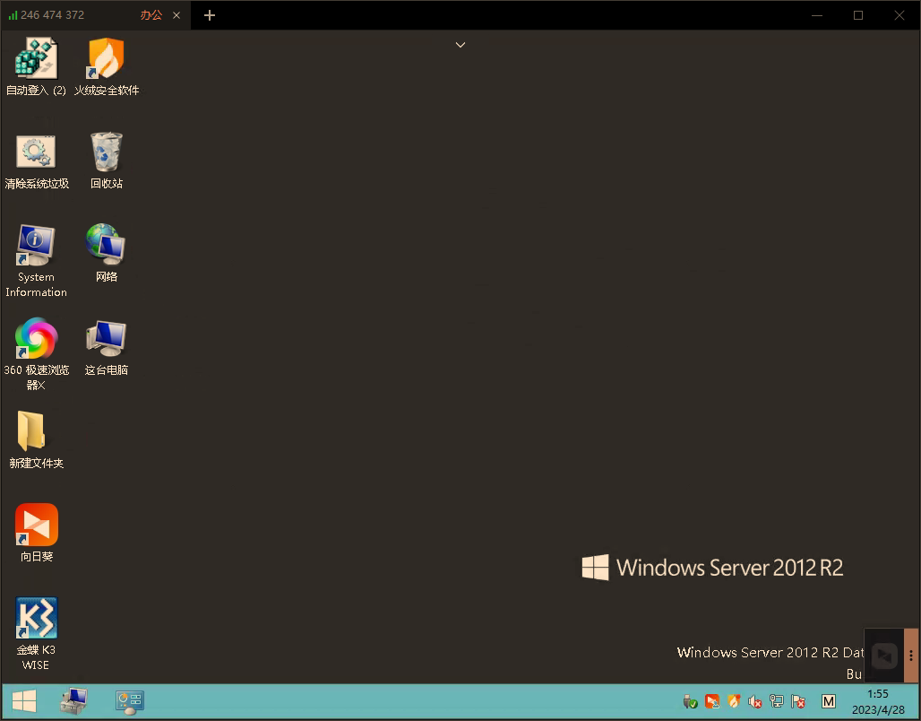Open the 金蝶 K3 WISE shortcut

(x=36, y=619)
